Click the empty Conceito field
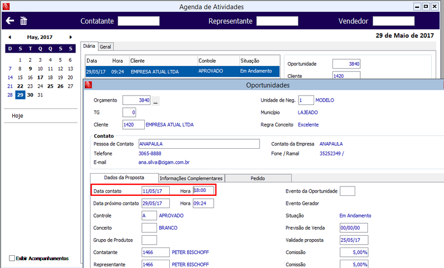444x268 pixels. click(x=149, y=228)
